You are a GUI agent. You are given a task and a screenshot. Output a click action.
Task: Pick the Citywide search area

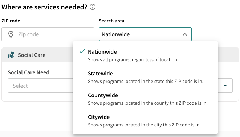[145, 121]
